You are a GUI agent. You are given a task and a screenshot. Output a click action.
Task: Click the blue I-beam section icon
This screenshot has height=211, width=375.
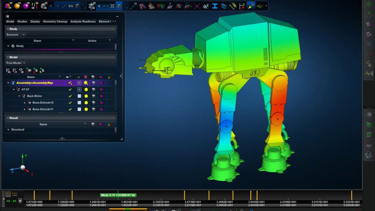coord(215,6)
